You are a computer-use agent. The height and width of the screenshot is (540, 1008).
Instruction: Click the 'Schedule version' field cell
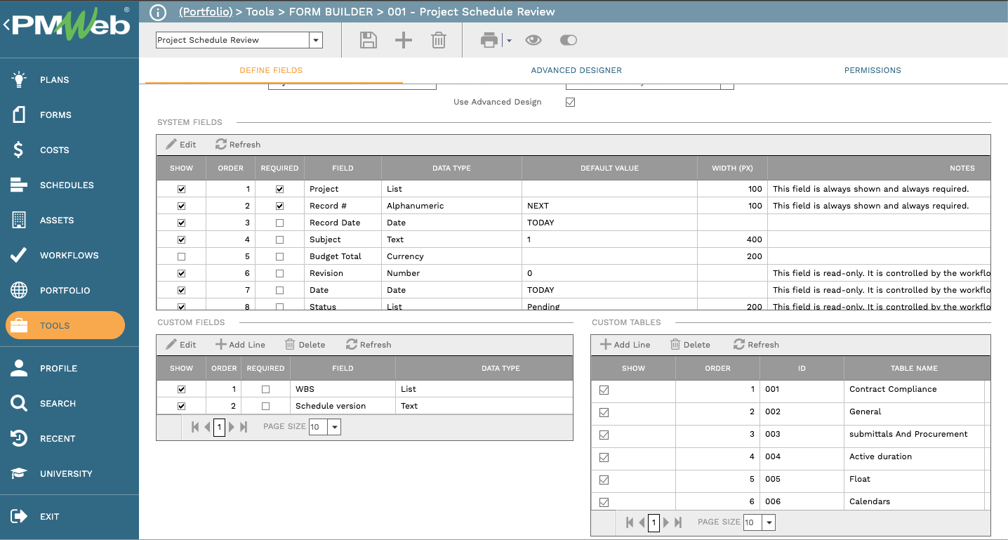pyautogui.click(x=343, y=406)
